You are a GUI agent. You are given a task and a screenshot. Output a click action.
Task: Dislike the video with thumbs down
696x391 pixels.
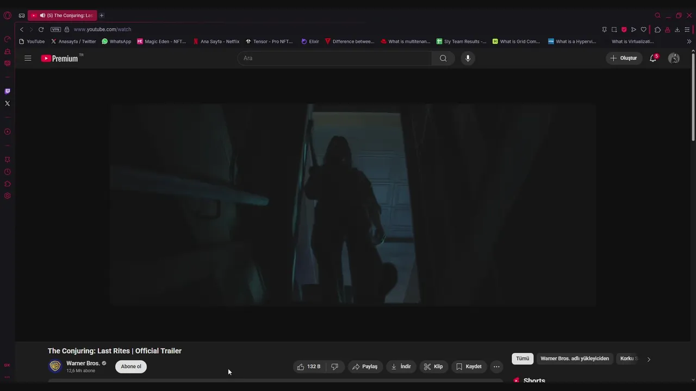click(x=335, y=367)
